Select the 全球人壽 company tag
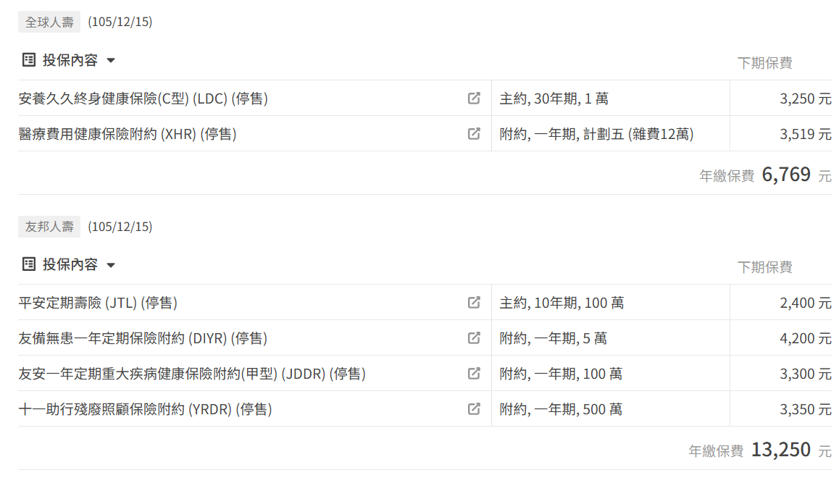 49,22
